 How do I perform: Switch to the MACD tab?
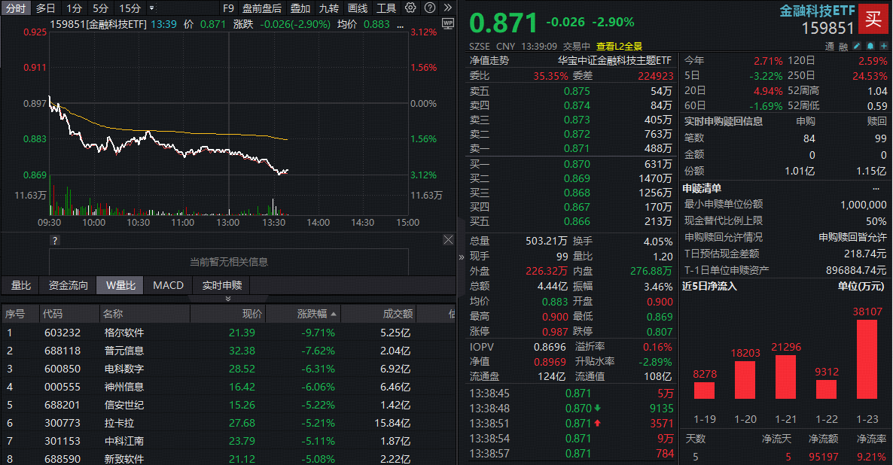click(x=168, y=284)
